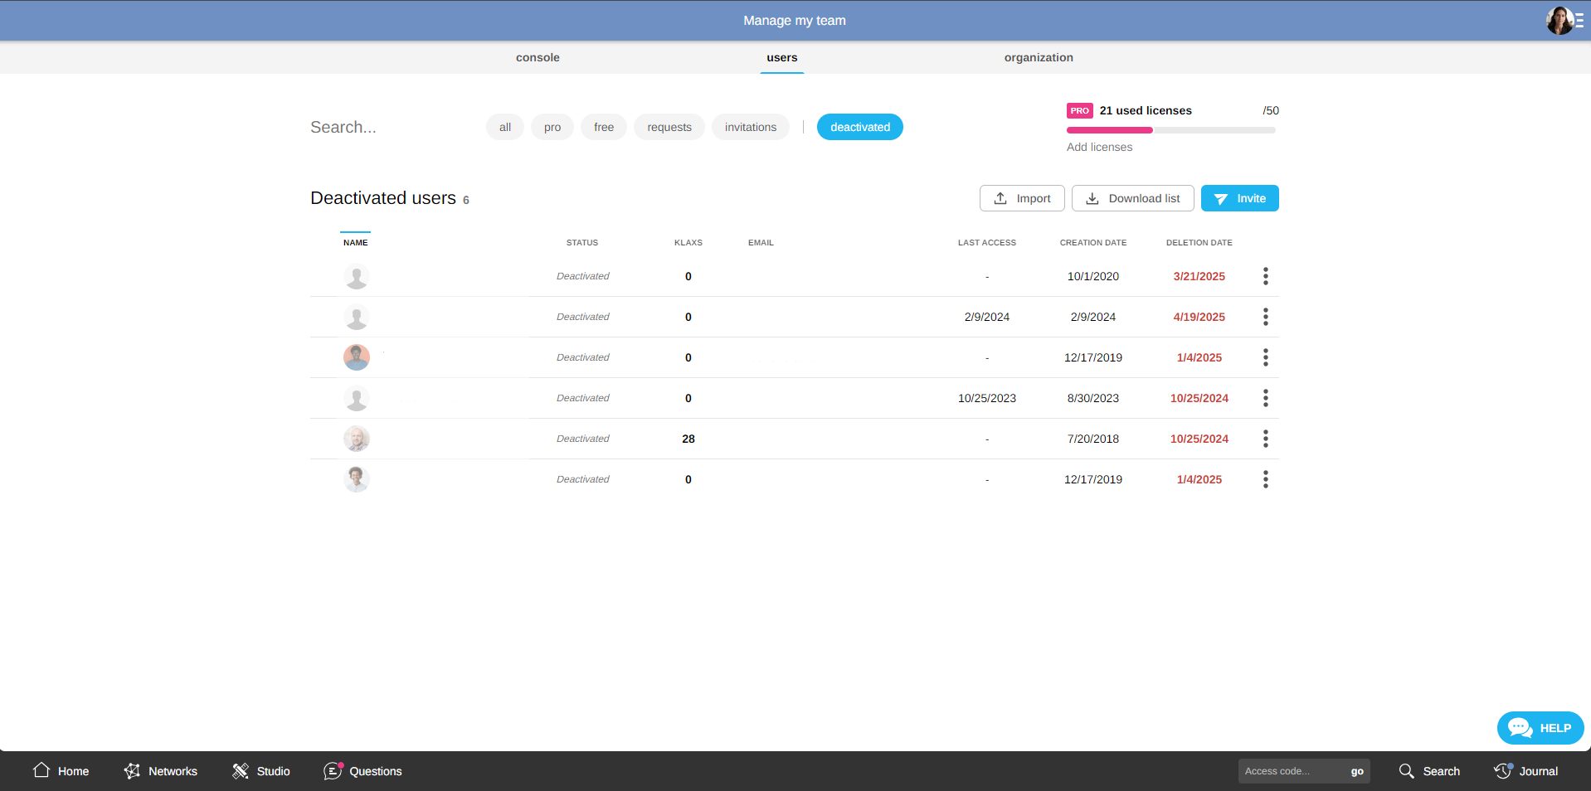Open the Journal icon
Screen dimensions: 1591x791
1503,771
